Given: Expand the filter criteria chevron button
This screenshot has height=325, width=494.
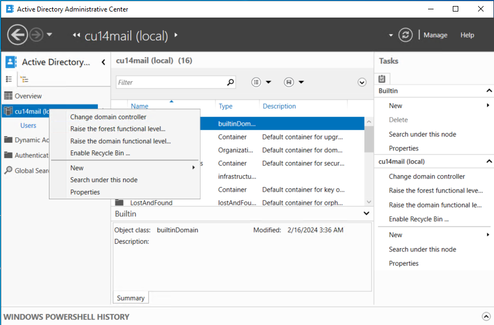Looking at the screenshot, I should [x=362, y=82].
